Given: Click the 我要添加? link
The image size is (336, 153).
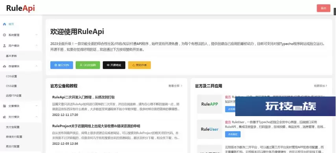Looking at the screenshot, I should (x=320, y=86).
